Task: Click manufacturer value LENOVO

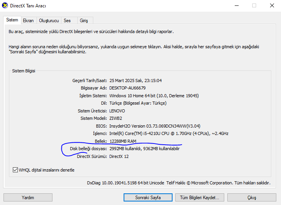Action: (x=117, y=111)
